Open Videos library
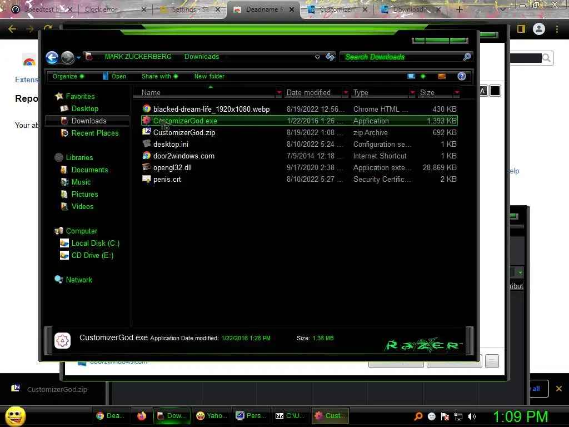 [x=82, y=207]
